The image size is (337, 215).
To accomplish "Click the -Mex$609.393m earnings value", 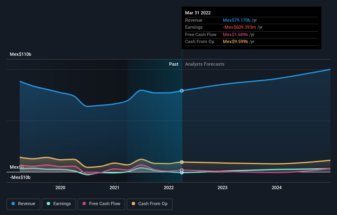I will pyautogui.click(x=239, y=27).
